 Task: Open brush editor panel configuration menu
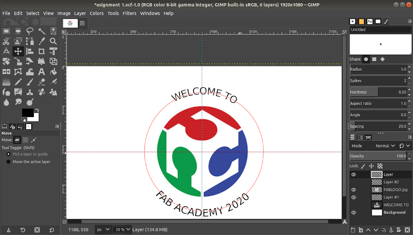pos(410,21)
